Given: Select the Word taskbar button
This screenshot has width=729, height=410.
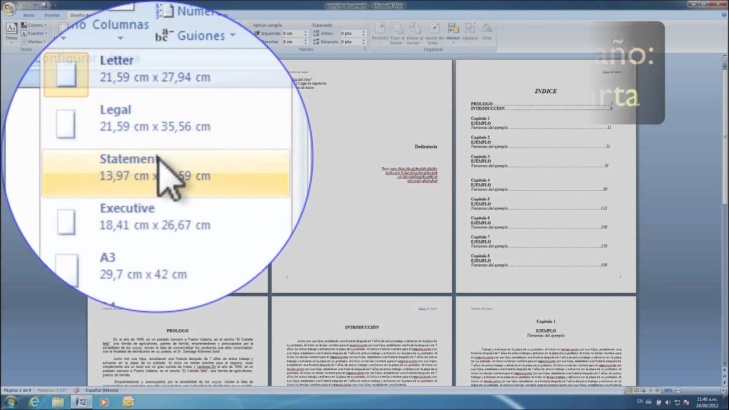Looking at the screenshot, I should coord(81,402).
